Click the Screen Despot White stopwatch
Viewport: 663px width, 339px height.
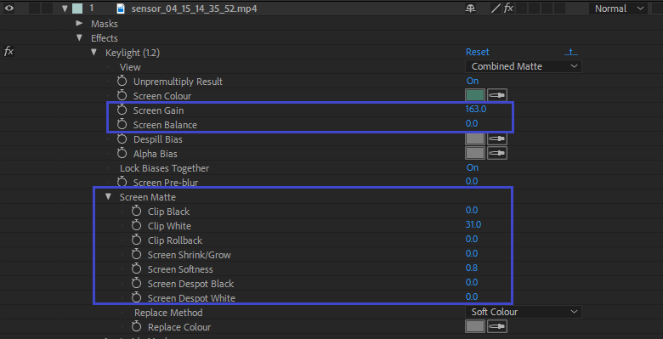coord(136,297)
